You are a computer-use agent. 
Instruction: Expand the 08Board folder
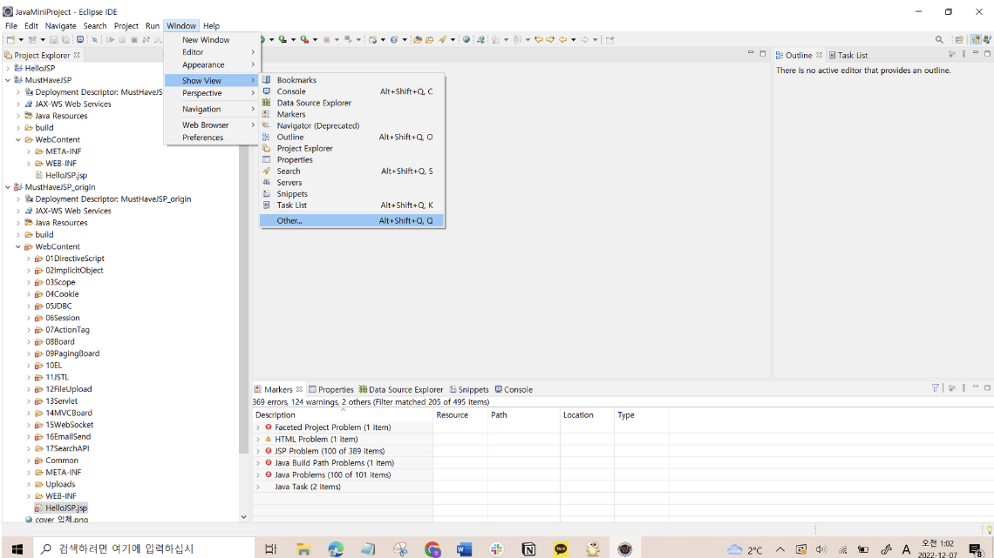click(x=29, y=341)
